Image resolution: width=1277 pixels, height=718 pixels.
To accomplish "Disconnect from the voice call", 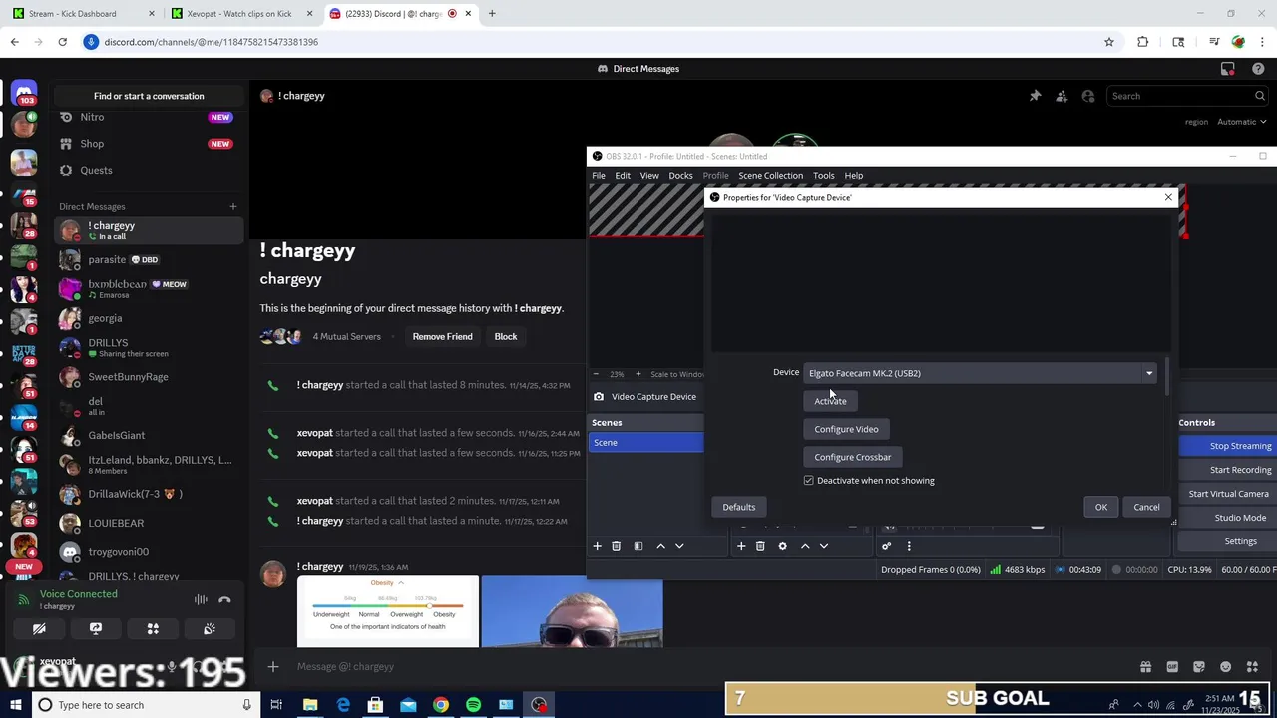I will pos(224,600).
